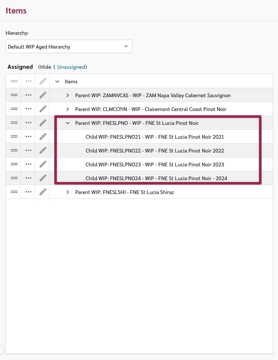Viewport: 278px width, 360px height.
Task: Open the three-dot menu for FNESLPNO22 row
Action: tap(28, 151)
